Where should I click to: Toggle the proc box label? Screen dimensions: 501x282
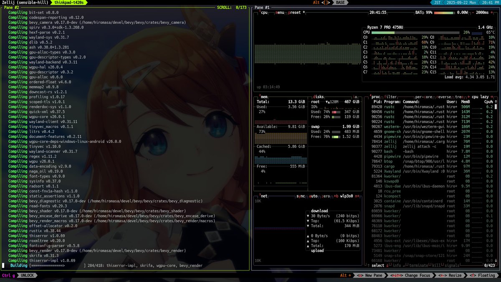375,97
